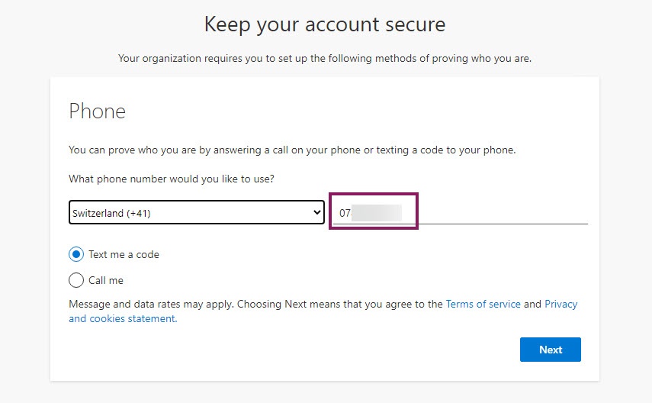Viewport: 652px width, 403px height.
Task: Click the "You can prove who you are" description
Action: pos(292,150)
